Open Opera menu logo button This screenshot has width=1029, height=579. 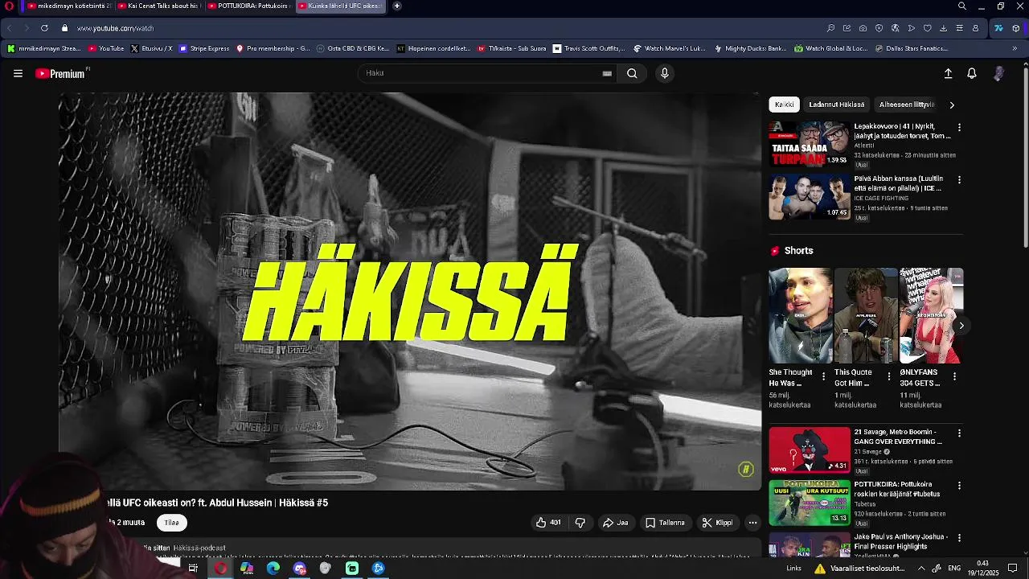tap(9, 6)
